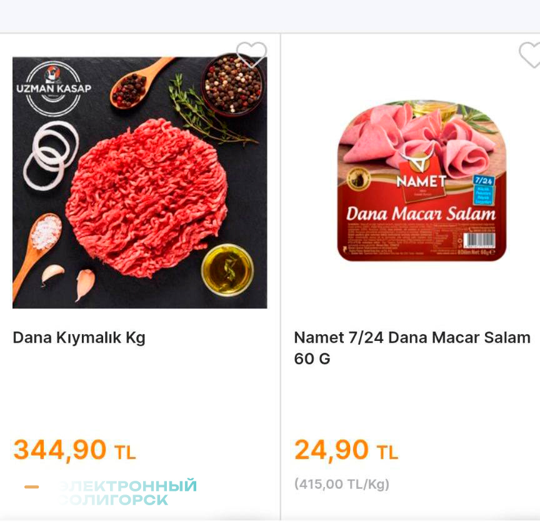Click the salt spoon in the meat photo
The height and width of the screenshot is (522, 540).
coord(44,234)
